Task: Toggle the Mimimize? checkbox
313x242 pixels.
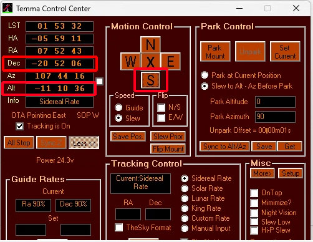Action: click(254, 203)
